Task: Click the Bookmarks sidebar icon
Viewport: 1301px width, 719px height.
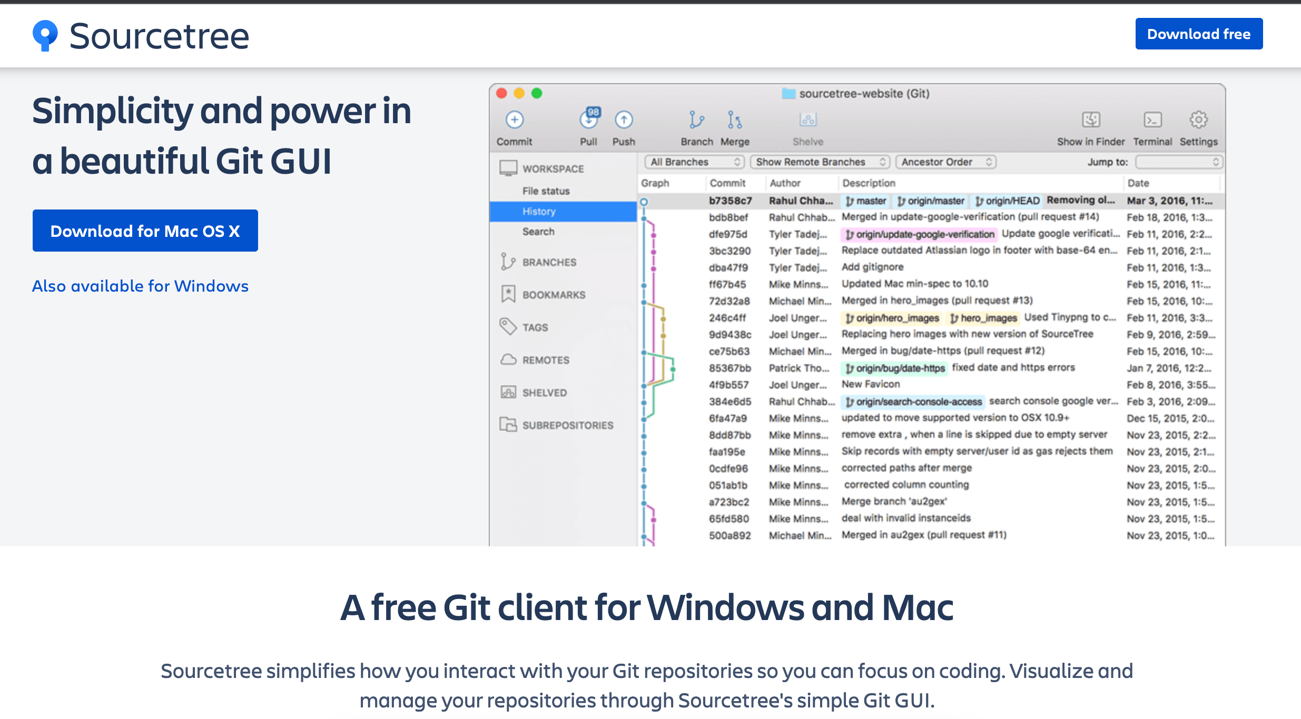Action: click(508, 294)
